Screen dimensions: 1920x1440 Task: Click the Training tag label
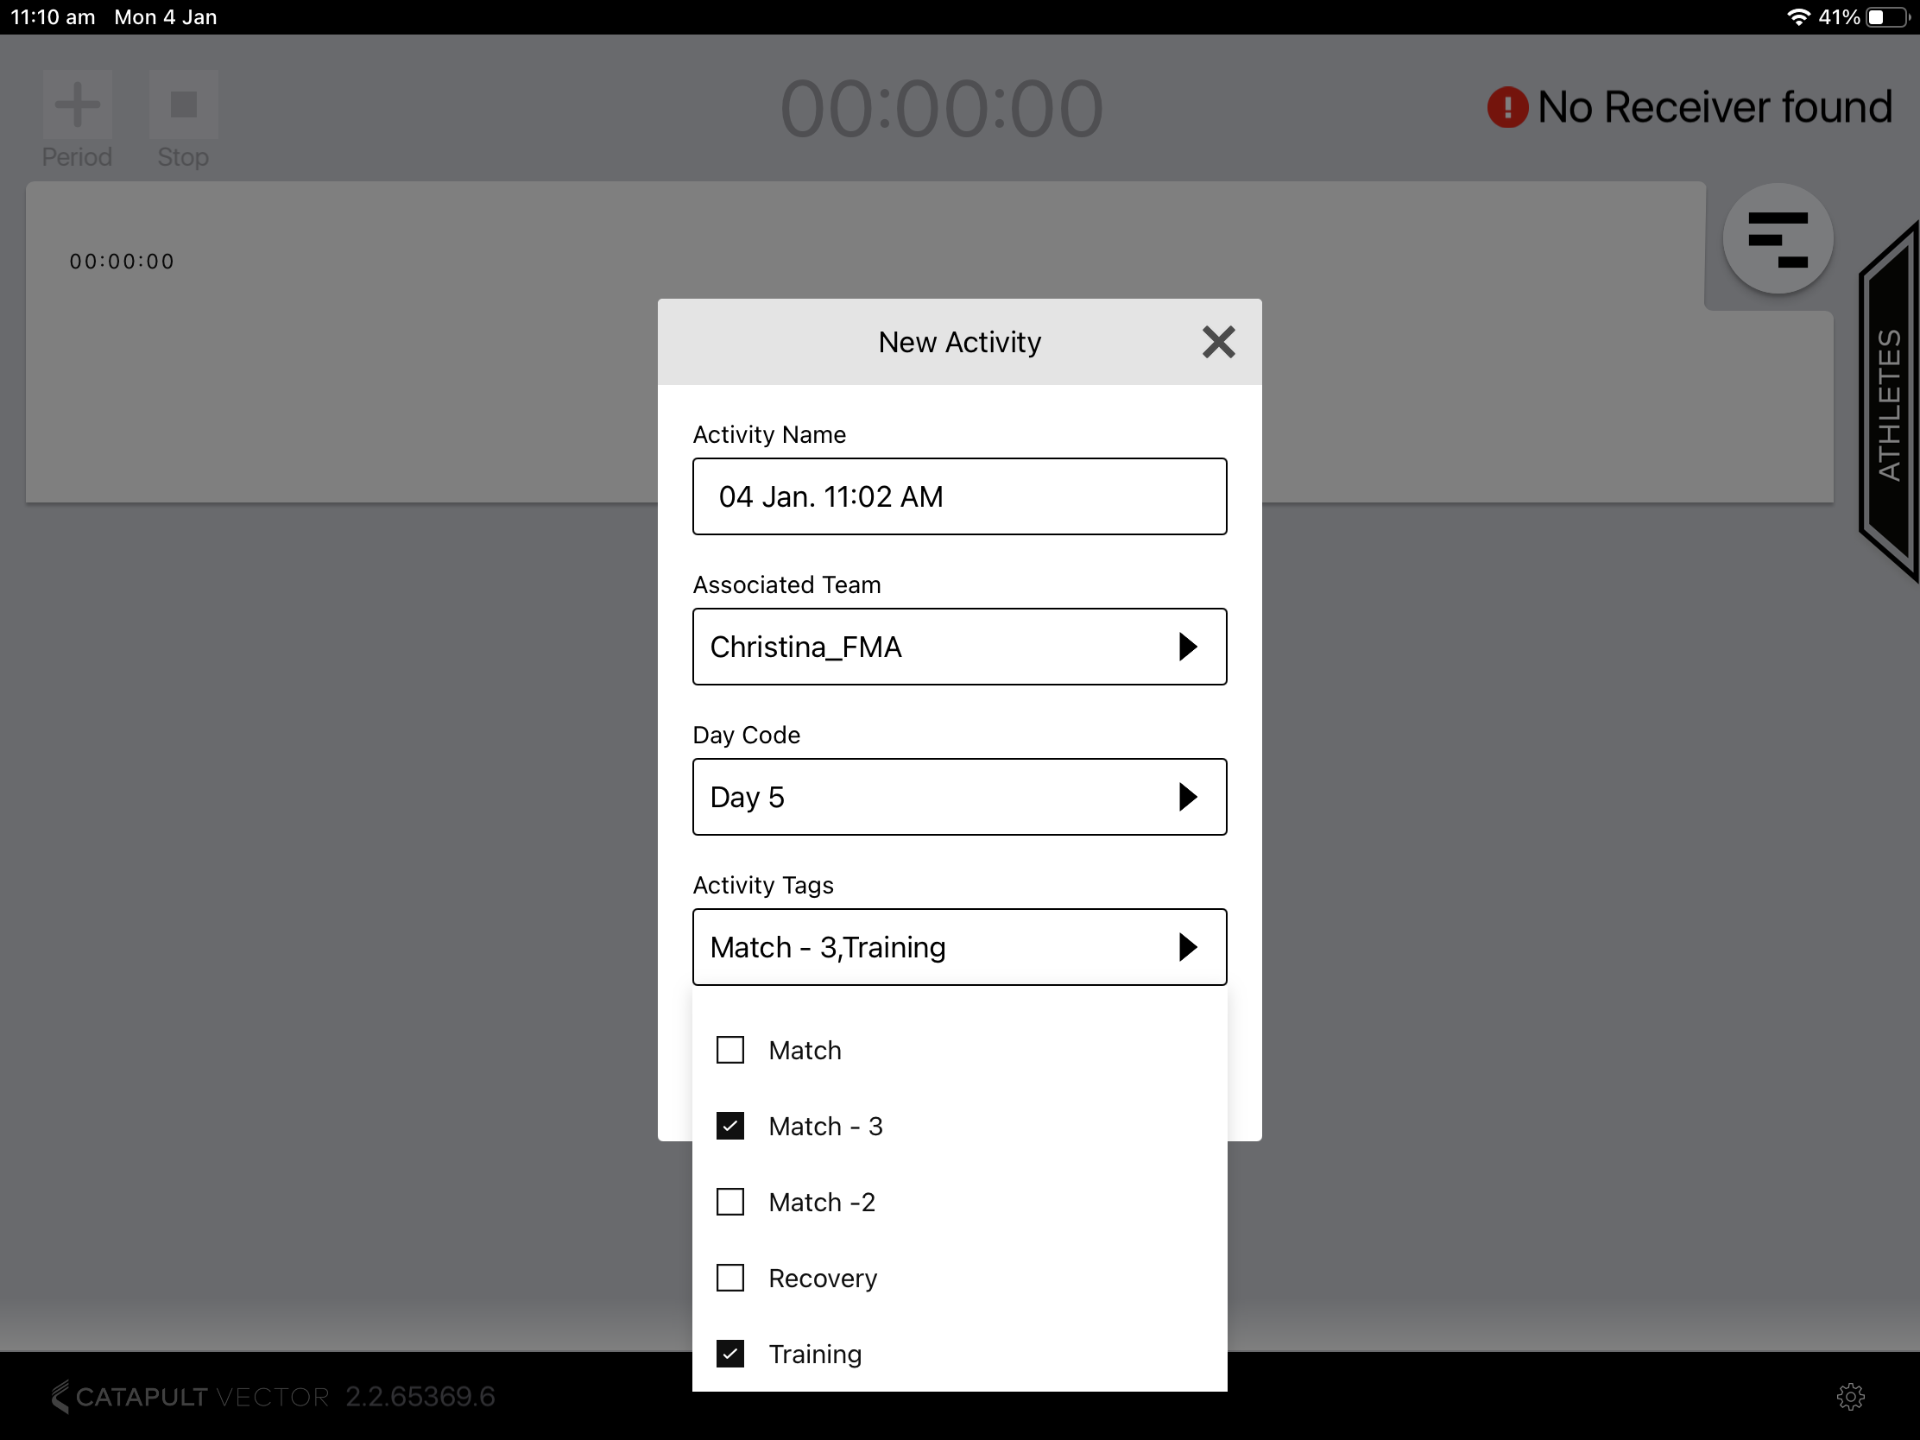(815, 1355)
